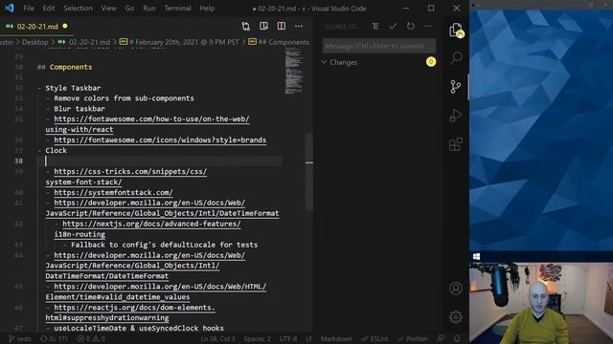Open the Go menu
613x344 pixels.
(x=129, y=9)
